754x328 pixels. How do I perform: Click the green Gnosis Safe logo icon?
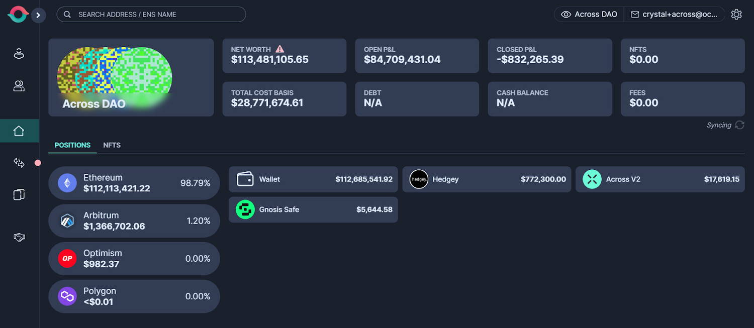245,209
